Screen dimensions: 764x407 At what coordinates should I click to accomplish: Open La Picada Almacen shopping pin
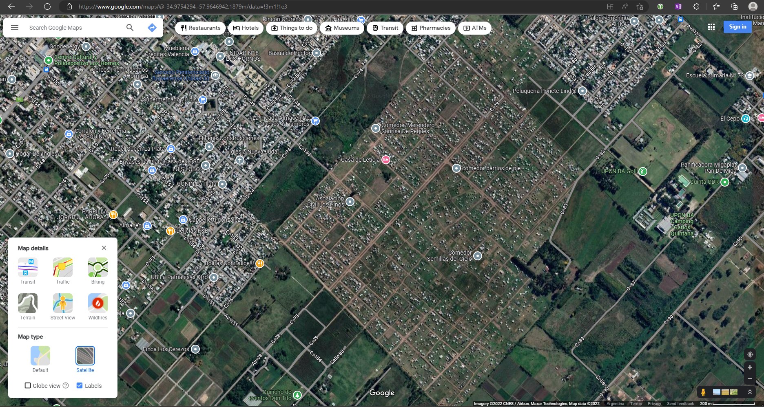tap(315, 121)
